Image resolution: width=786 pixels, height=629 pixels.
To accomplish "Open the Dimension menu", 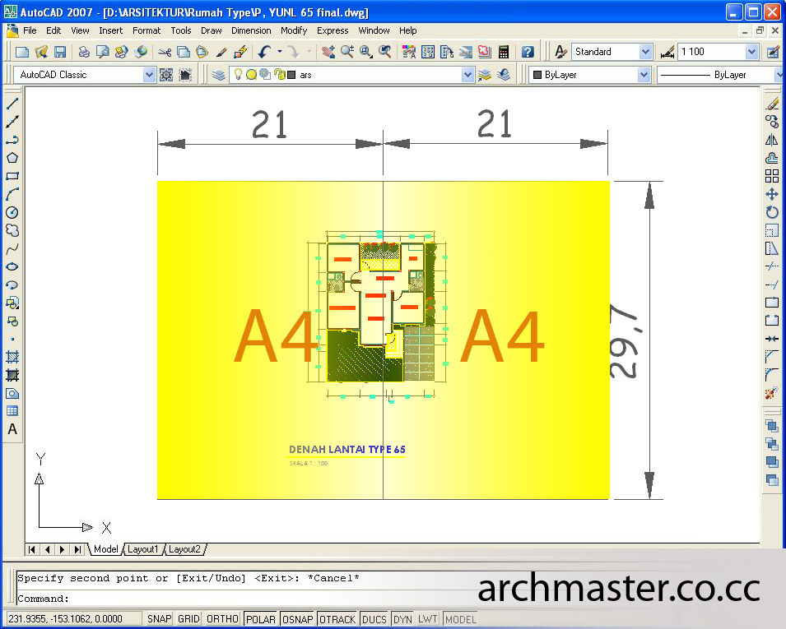I will pos(251,30).
